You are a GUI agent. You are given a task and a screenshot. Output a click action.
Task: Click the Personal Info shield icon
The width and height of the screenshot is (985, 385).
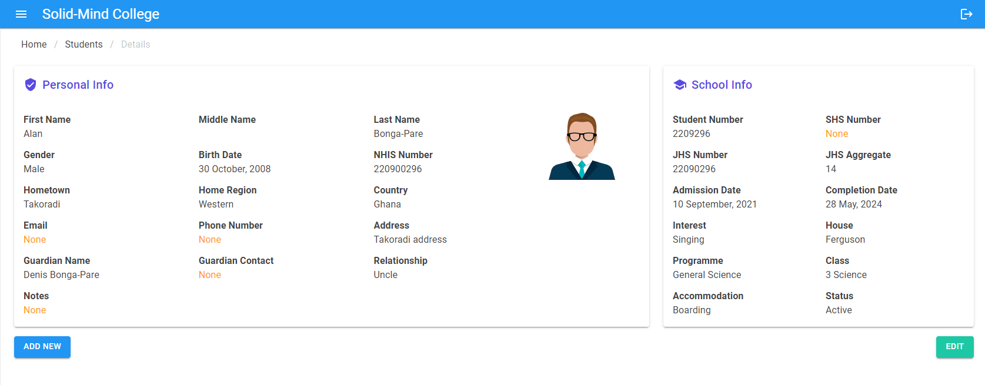[x=31, y=85]
